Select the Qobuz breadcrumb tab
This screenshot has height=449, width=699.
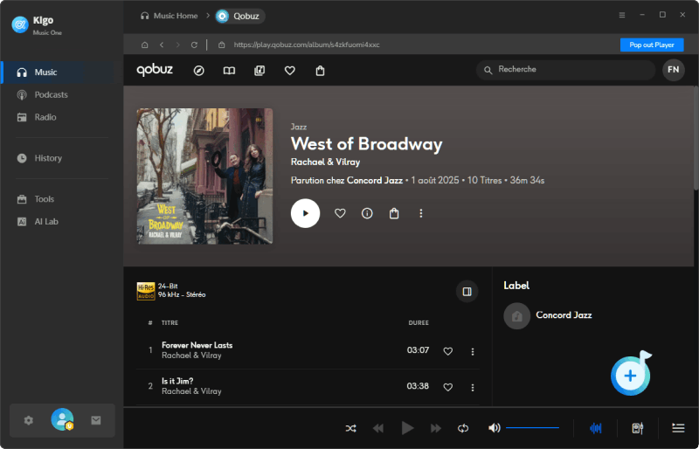coord(240,16)
